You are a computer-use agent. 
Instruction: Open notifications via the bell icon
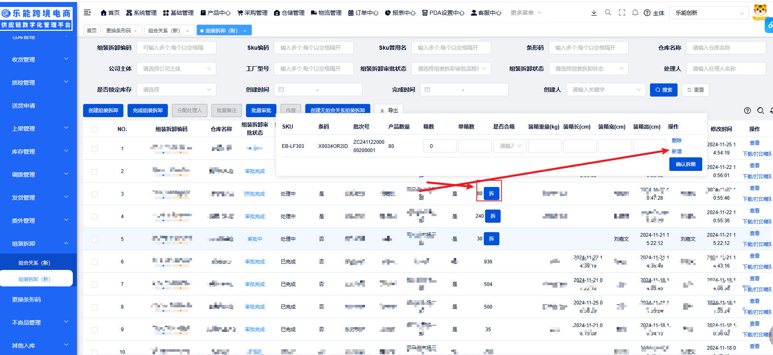pyautogui.click(x=635, y=13)
